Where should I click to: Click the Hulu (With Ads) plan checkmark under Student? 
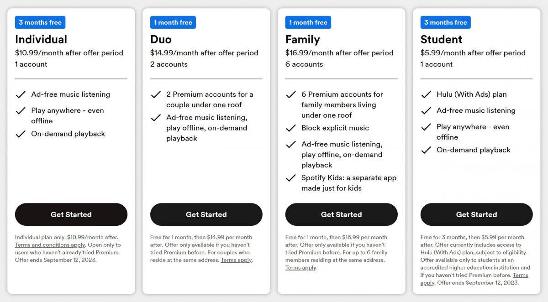click(427, 94)
